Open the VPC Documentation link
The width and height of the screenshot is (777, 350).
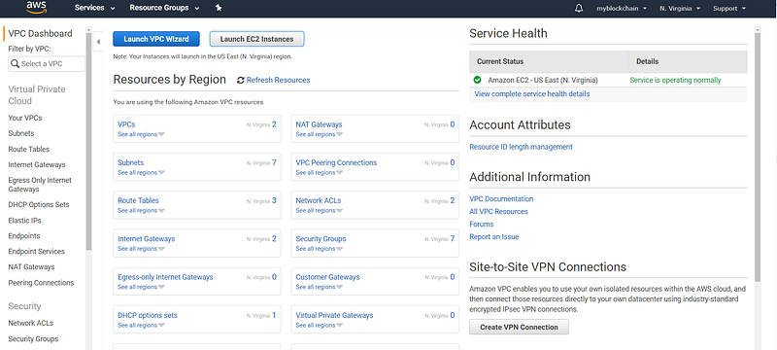[x=501, y=198]
